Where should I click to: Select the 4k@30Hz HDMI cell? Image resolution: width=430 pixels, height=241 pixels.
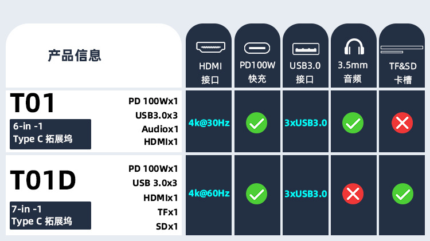click(x=209, y=123)
